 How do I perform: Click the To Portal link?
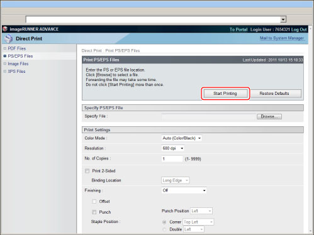pyautogui.click(x=238, y=30)
